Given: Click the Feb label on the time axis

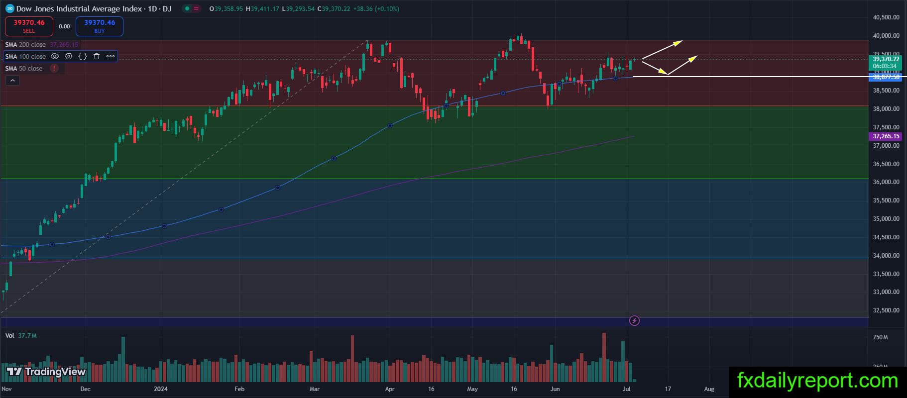Looking at the screenshot, I should 239,389.
